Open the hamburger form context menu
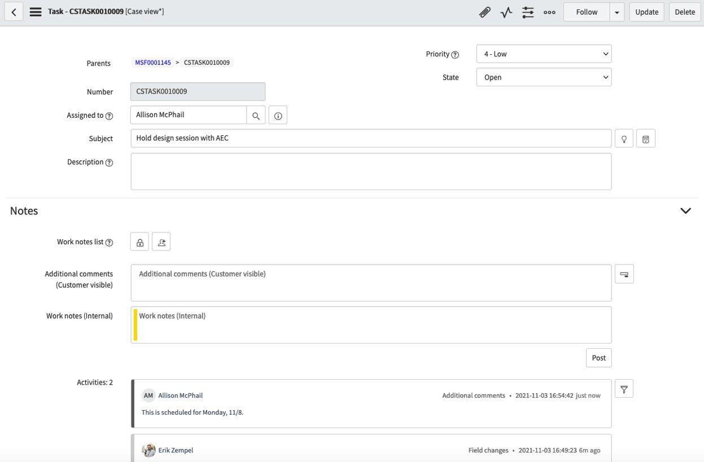The image size is (704, 462). (36, 12)
